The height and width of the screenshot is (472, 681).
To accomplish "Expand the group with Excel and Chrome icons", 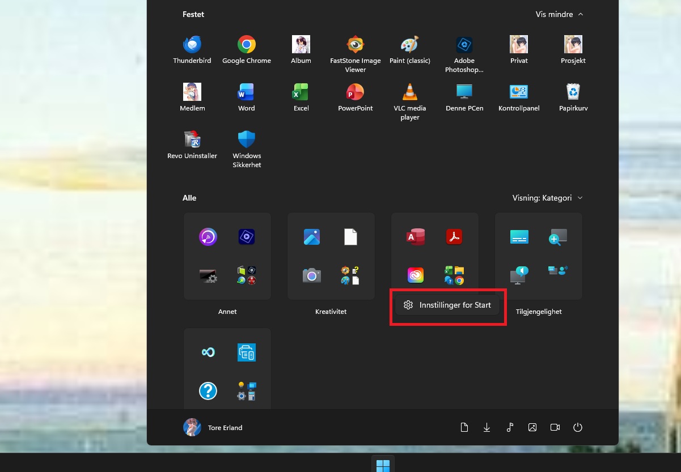I will coord(454,275).
